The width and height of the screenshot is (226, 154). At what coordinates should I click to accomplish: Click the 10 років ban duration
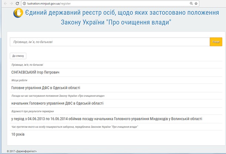(18, 134)
